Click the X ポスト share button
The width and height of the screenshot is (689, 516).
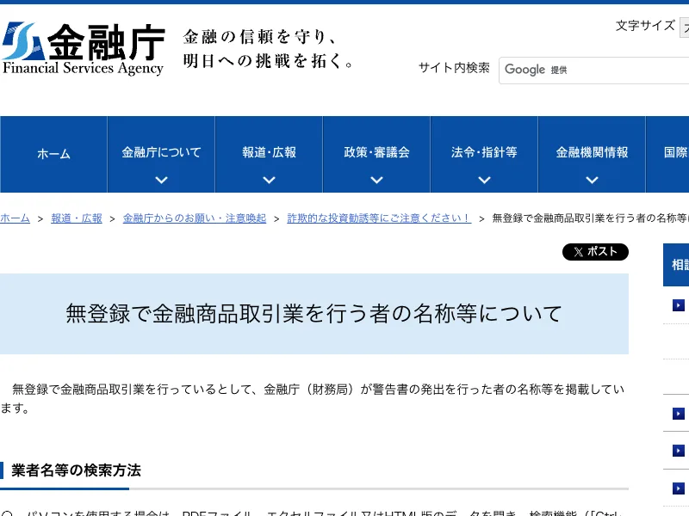(595, 252)
